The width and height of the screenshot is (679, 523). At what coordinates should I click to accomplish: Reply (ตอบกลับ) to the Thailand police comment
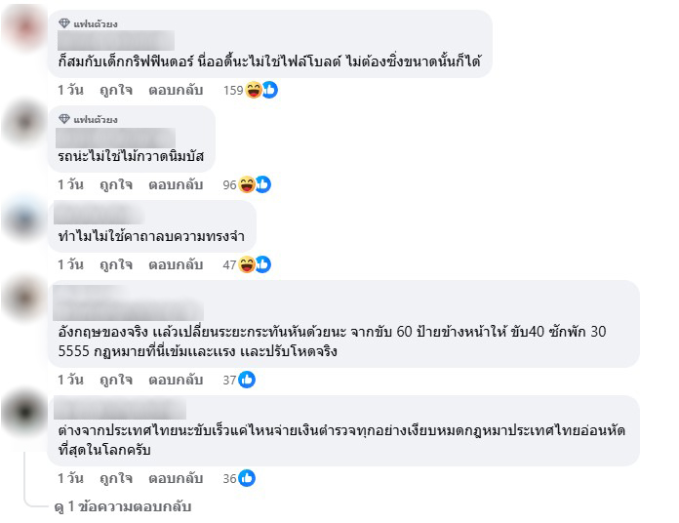tap(176, 478)
